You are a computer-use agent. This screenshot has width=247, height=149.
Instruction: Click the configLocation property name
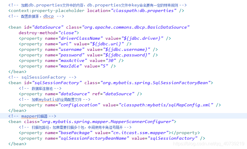79,105
